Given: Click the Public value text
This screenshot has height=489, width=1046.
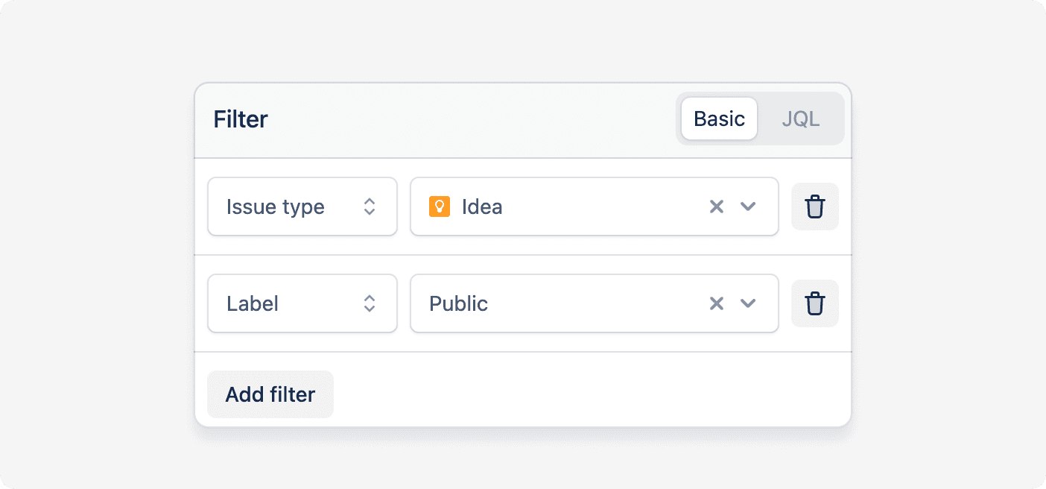Looking at the screenshot, I should point(459,303).
